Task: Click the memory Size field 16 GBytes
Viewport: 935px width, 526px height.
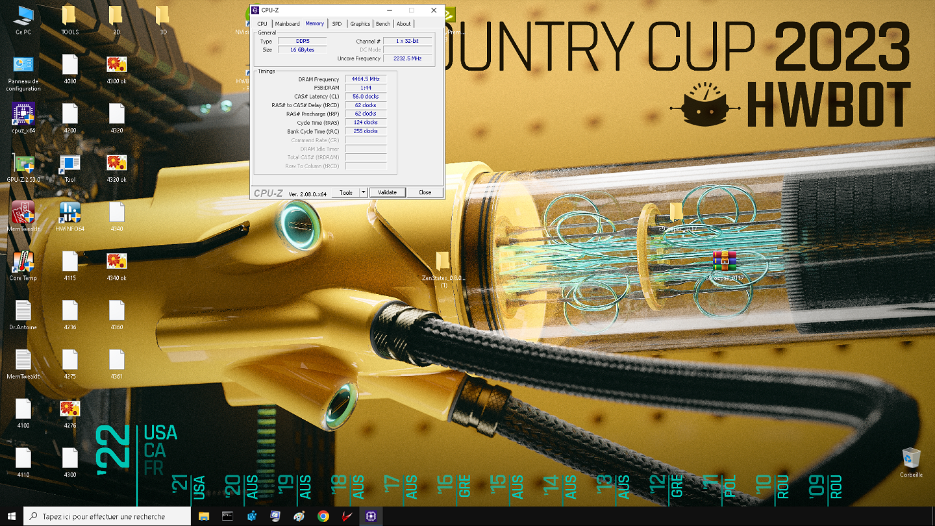Action: [x=303, y=49]
